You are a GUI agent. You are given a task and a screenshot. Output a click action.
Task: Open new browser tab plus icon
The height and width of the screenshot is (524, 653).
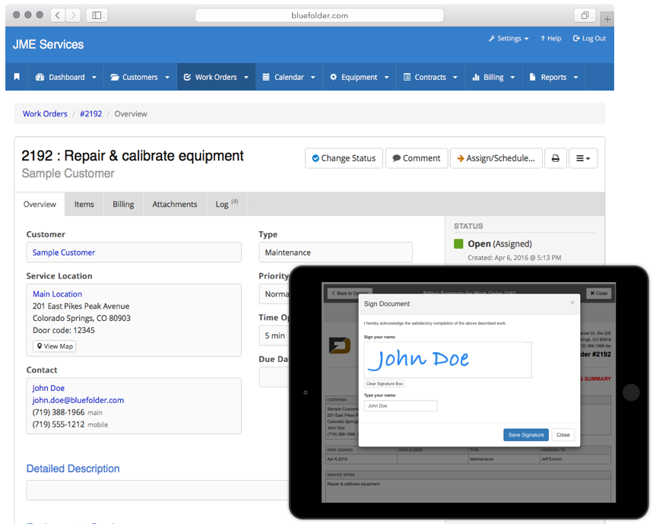[x=607, y=19]
